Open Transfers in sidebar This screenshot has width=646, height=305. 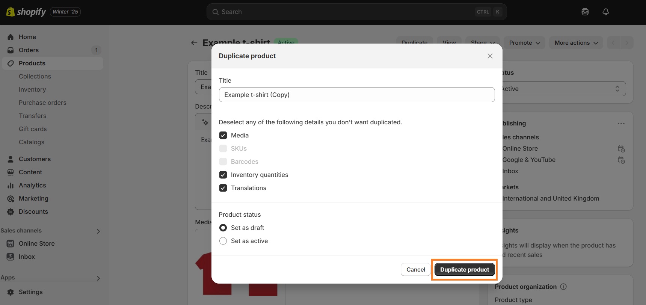[33, 116]
